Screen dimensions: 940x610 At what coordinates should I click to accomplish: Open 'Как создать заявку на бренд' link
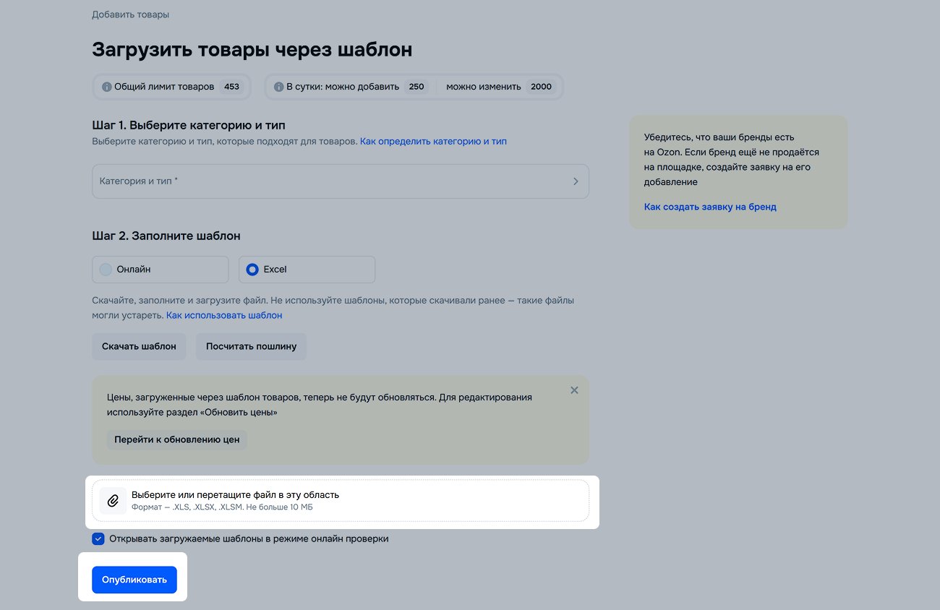[709, 207]
